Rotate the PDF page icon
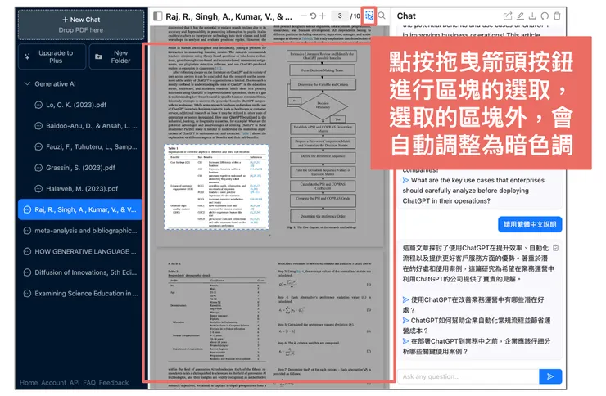This screenshot has height=396, width=606. 313,16
